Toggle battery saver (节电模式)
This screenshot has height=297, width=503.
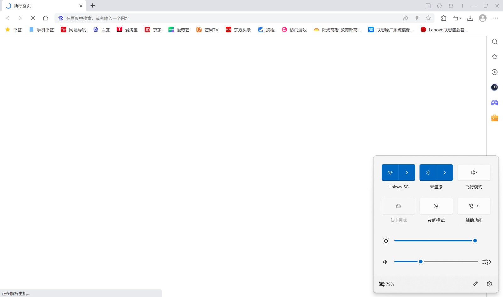398,206
